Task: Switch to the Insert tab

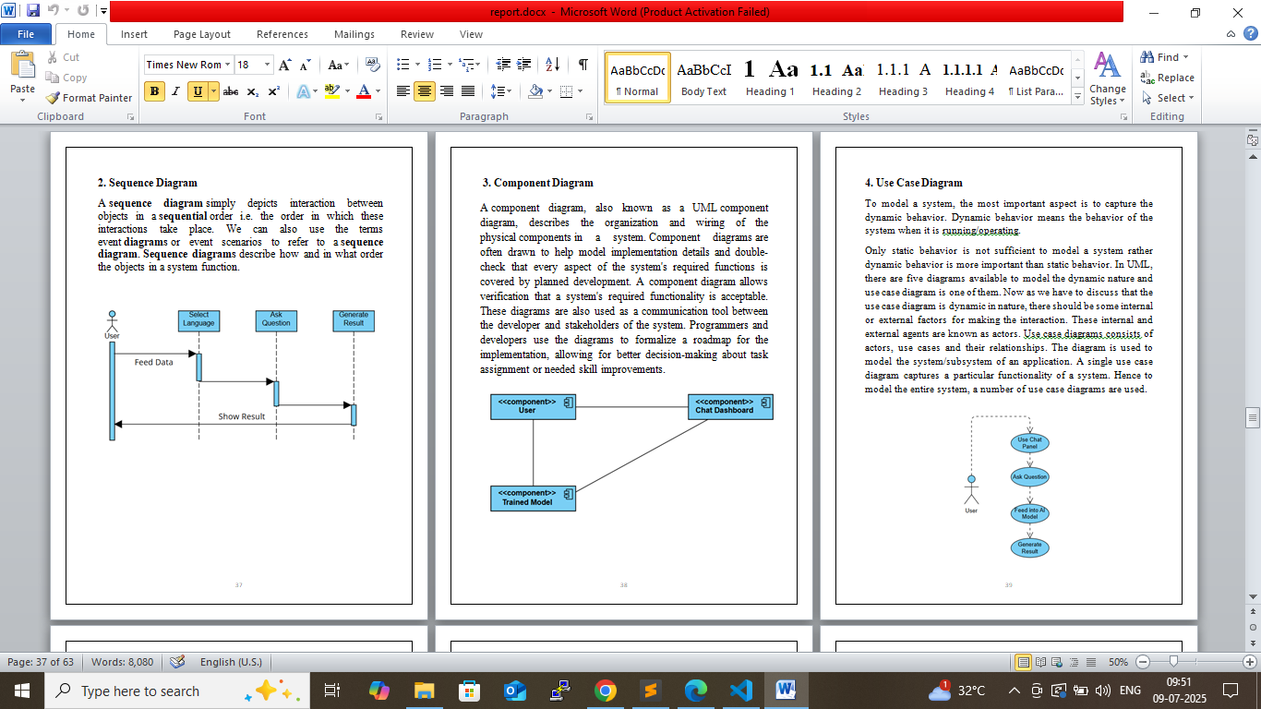Action: click(134, 34)
